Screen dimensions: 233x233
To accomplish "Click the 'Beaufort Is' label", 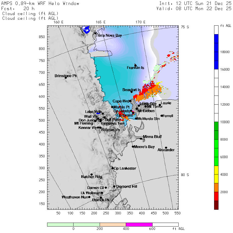I will [131, 90].
